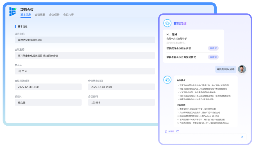Click the 智能对话 panel title
Image resolution: width=254 pixels, height=147 pixels.
180,23
